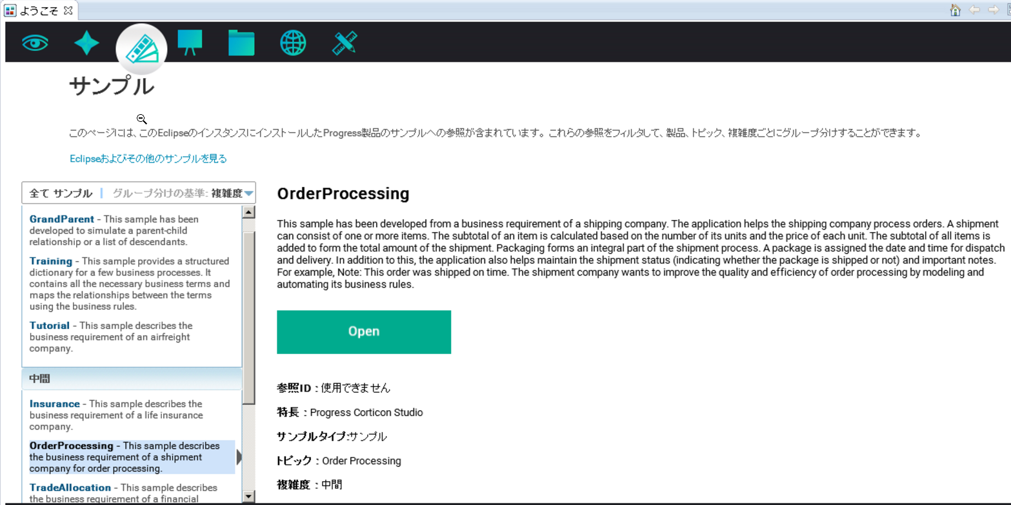1011x505 pixels.
Task: Click the サンプル page title
Action: click(x=112, y=86)
